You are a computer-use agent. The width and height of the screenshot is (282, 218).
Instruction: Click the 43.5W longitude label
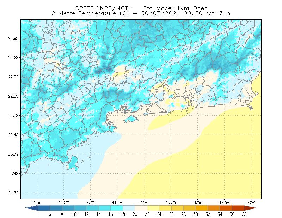click(171, 202)
